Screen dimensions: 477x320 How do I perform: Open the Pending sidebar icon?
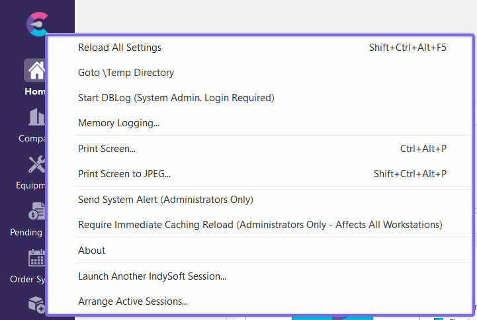[x=36, y=211]
